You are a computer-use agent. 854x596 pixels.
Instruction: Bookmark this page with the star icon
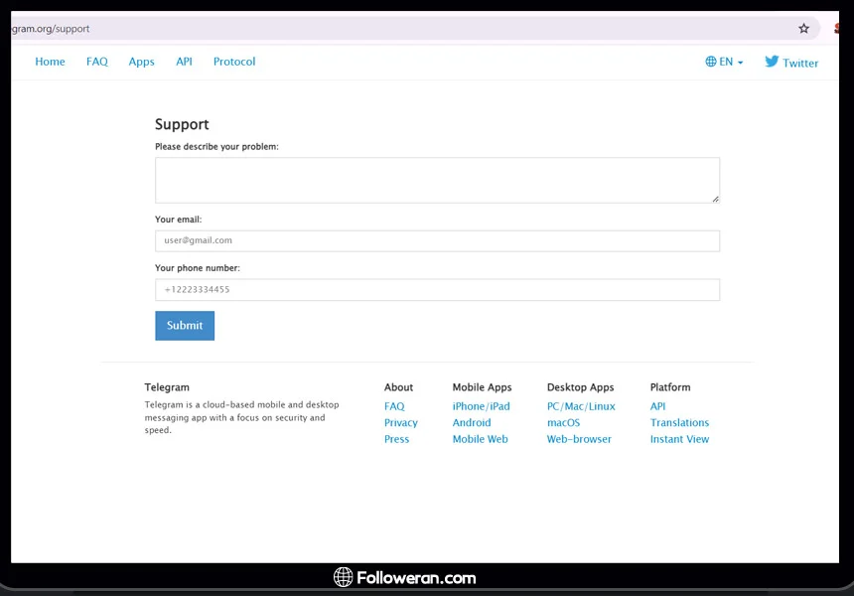(x=803, y=29)
